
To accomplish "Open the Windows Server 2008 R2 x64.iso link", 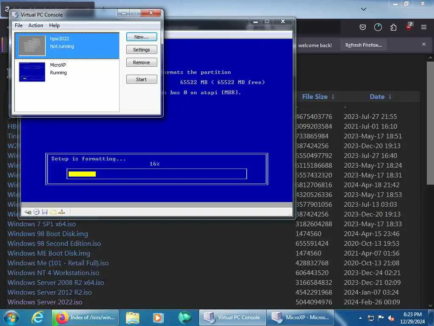I will pyautogui.click(x=56, y=282).
